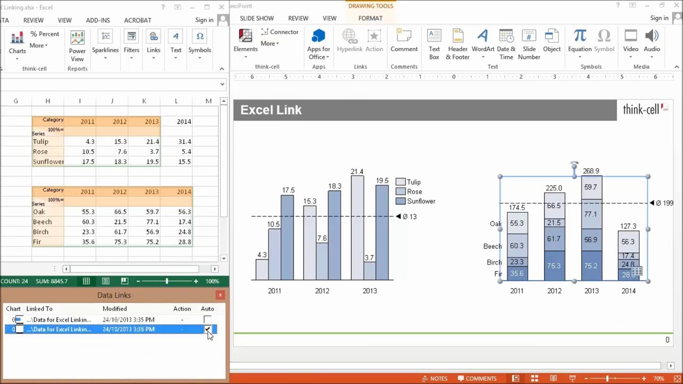The image size is (683, 384).
Task: Select the Connector tool in PowerPoint
Action: (280, 32)
